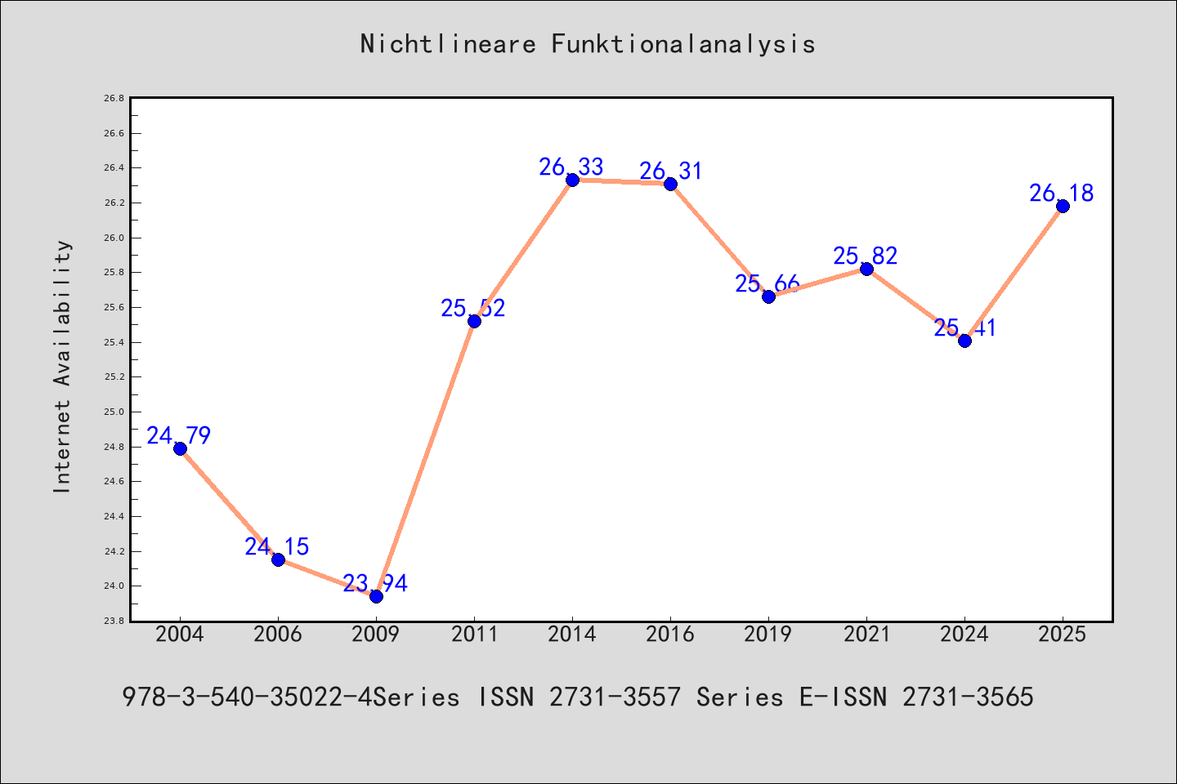Viewport: 1177px width, 784px height.
Task: Select the data point labeled 25.82
Action: click(866, 269)
